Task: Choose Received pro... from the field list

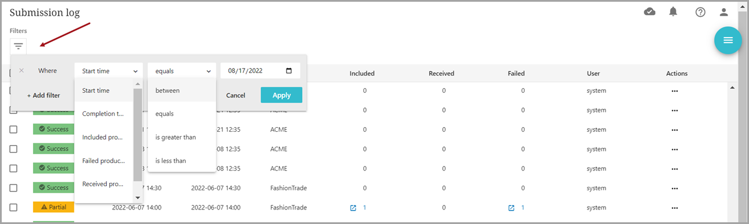Action: coord(104,184)
